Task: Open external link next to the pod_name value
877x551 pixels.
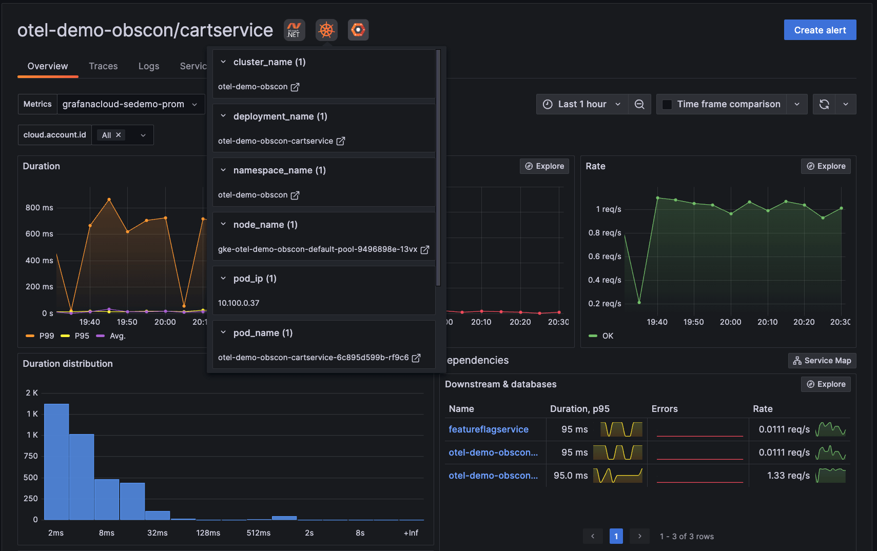Action: pyautogui.click(x=416, y=358)
